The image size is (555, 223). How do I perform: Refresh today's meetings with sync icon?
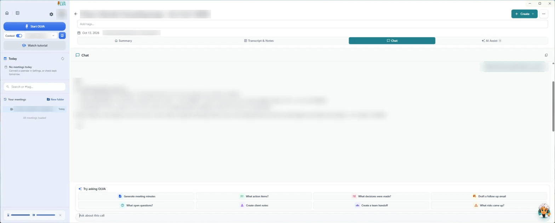(63, 59)
